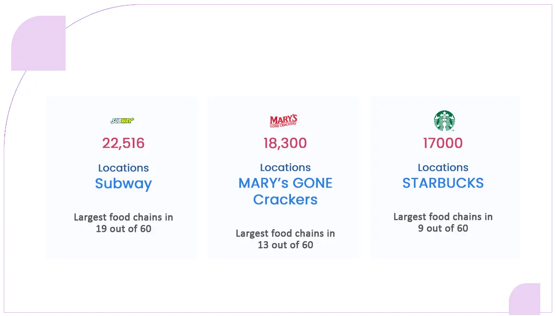This screenshot has width=556, height=316.
Task: Open the STARBUCKS name link
Action: [x=443, y=183]
